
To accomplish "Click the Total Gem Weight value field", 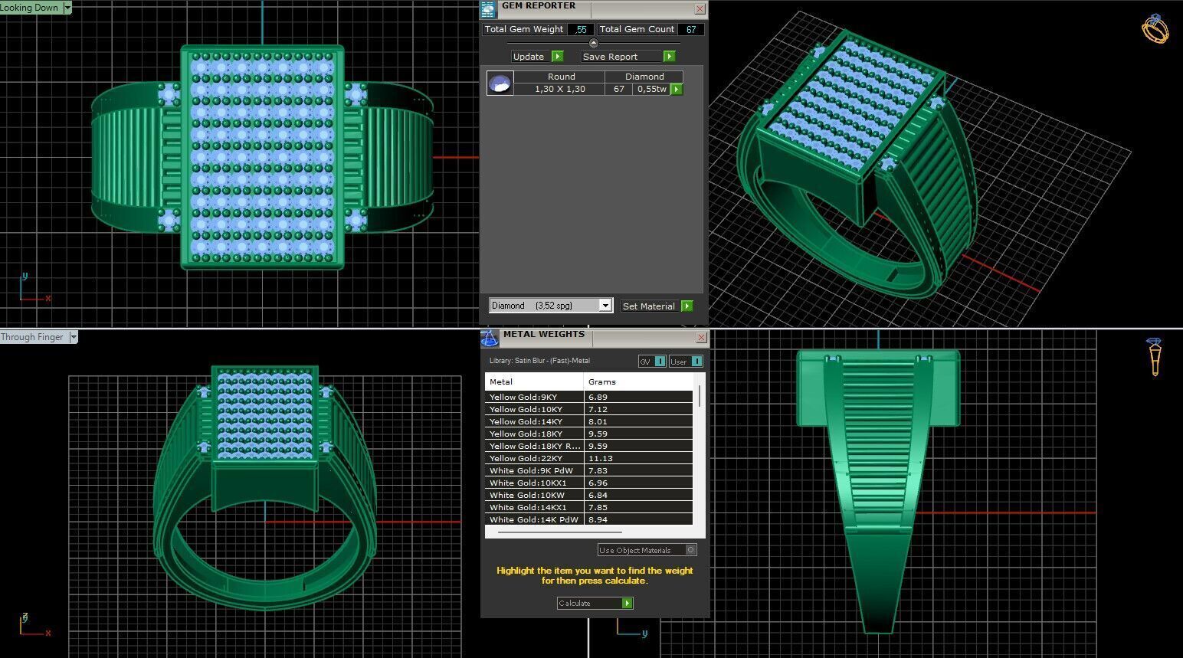I will (581, 29).
